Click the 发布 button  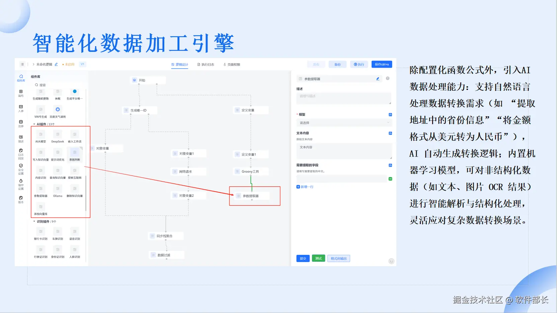coord(316,65)
